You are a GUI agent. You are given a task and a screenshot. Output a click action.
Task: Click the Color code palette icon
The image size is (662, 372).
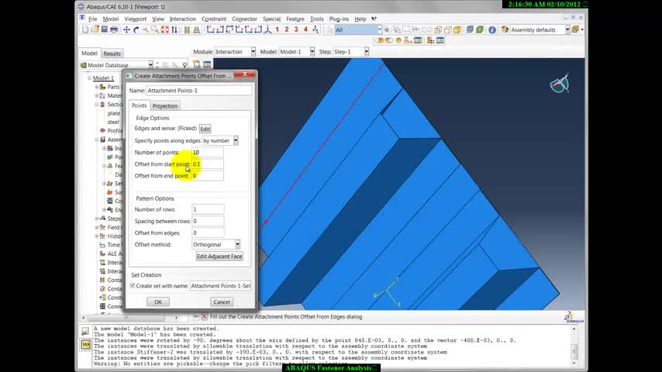coord(505,29)
